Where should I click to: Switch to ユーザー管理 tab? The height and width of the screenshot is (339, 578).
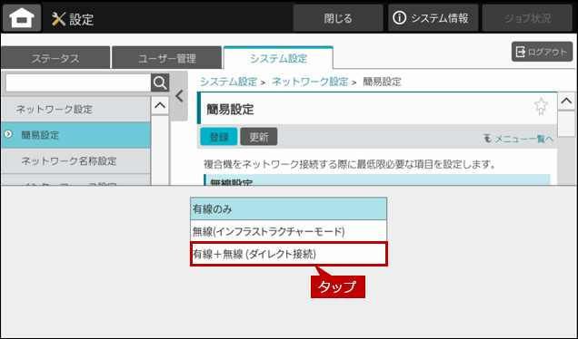pos(167,58)
